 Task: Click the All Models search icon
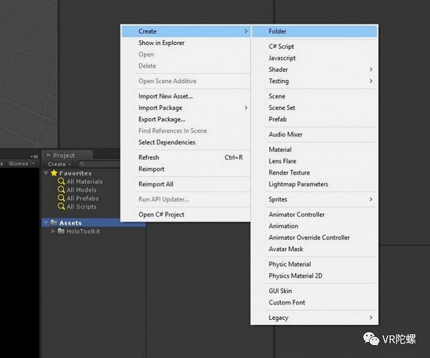tap(61, 190)
